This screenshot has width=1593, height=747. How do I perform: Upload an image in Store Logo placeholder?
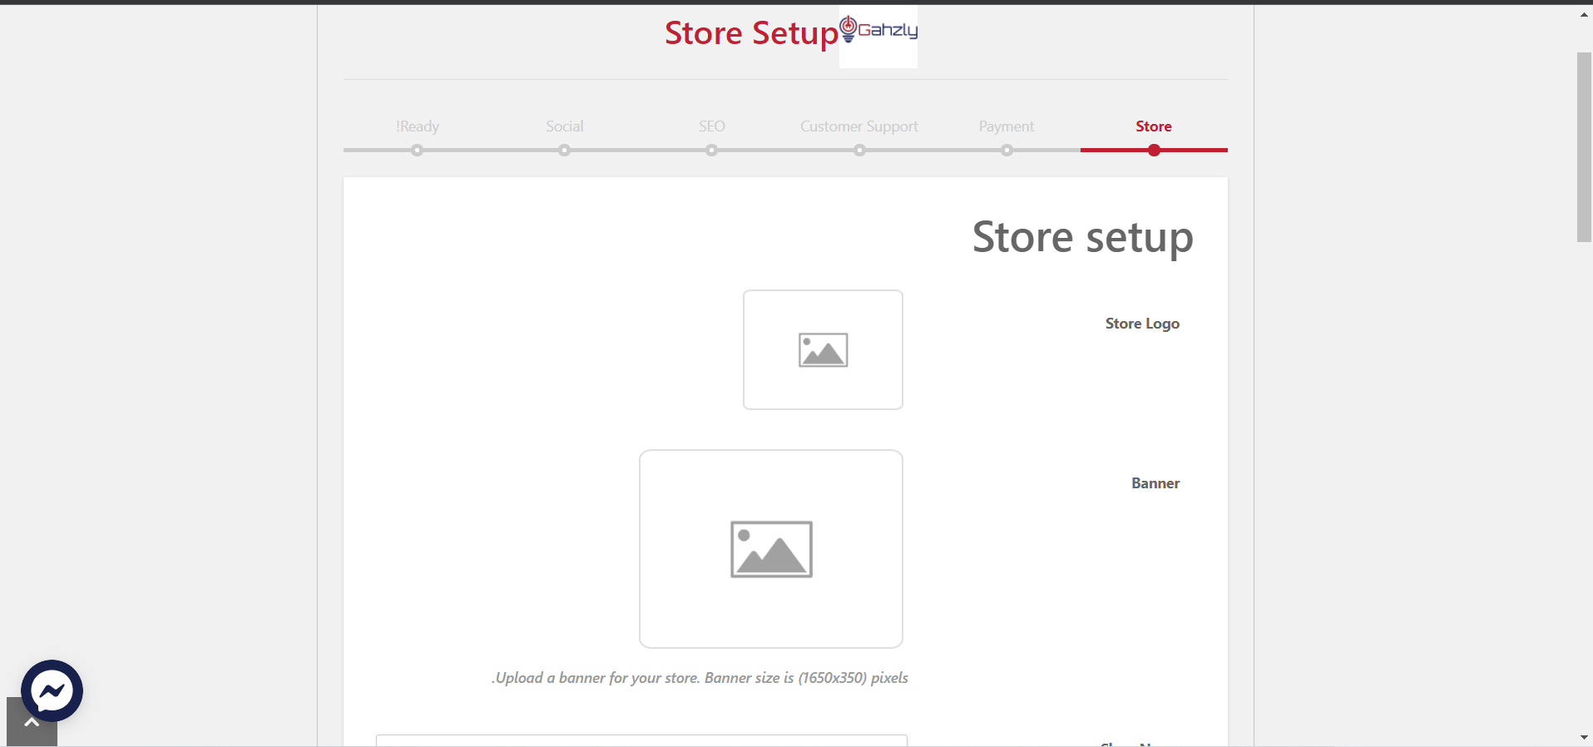(x=823, y=349)
